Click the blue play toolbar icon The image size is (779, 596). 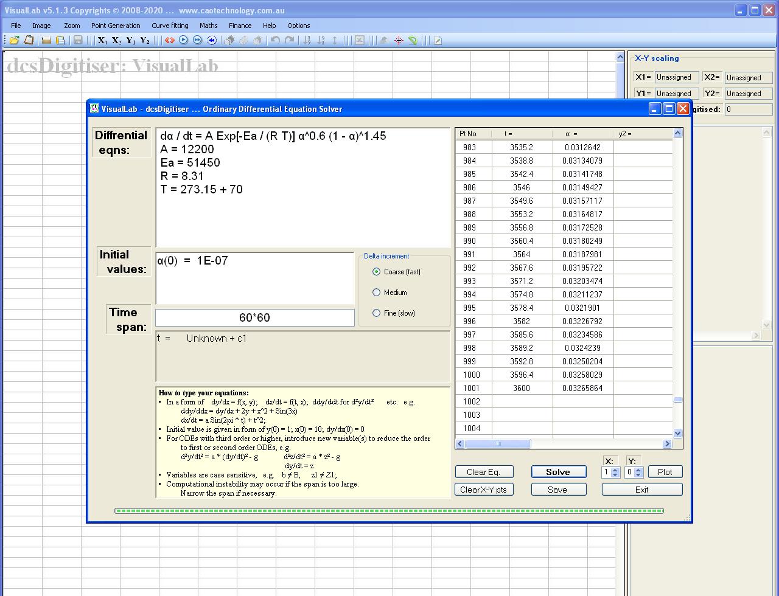(x=183, y=40)
